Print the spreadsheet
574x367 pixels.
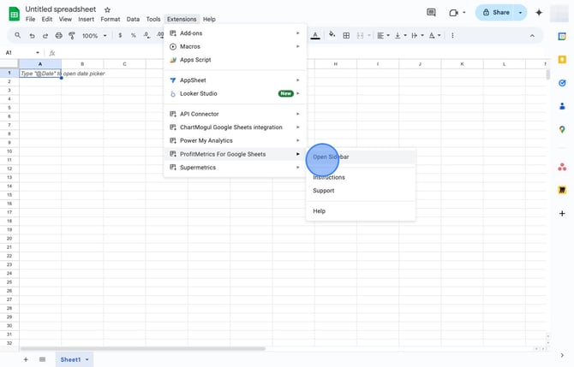[58, 35]
